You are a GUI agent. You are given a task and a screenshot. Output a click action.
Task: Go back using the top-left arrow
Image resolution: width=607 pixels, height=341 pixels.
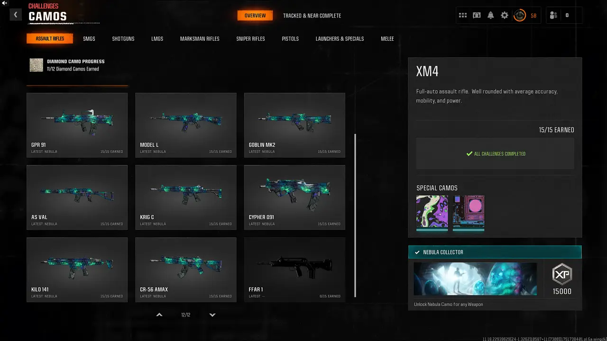pos(16,15)
